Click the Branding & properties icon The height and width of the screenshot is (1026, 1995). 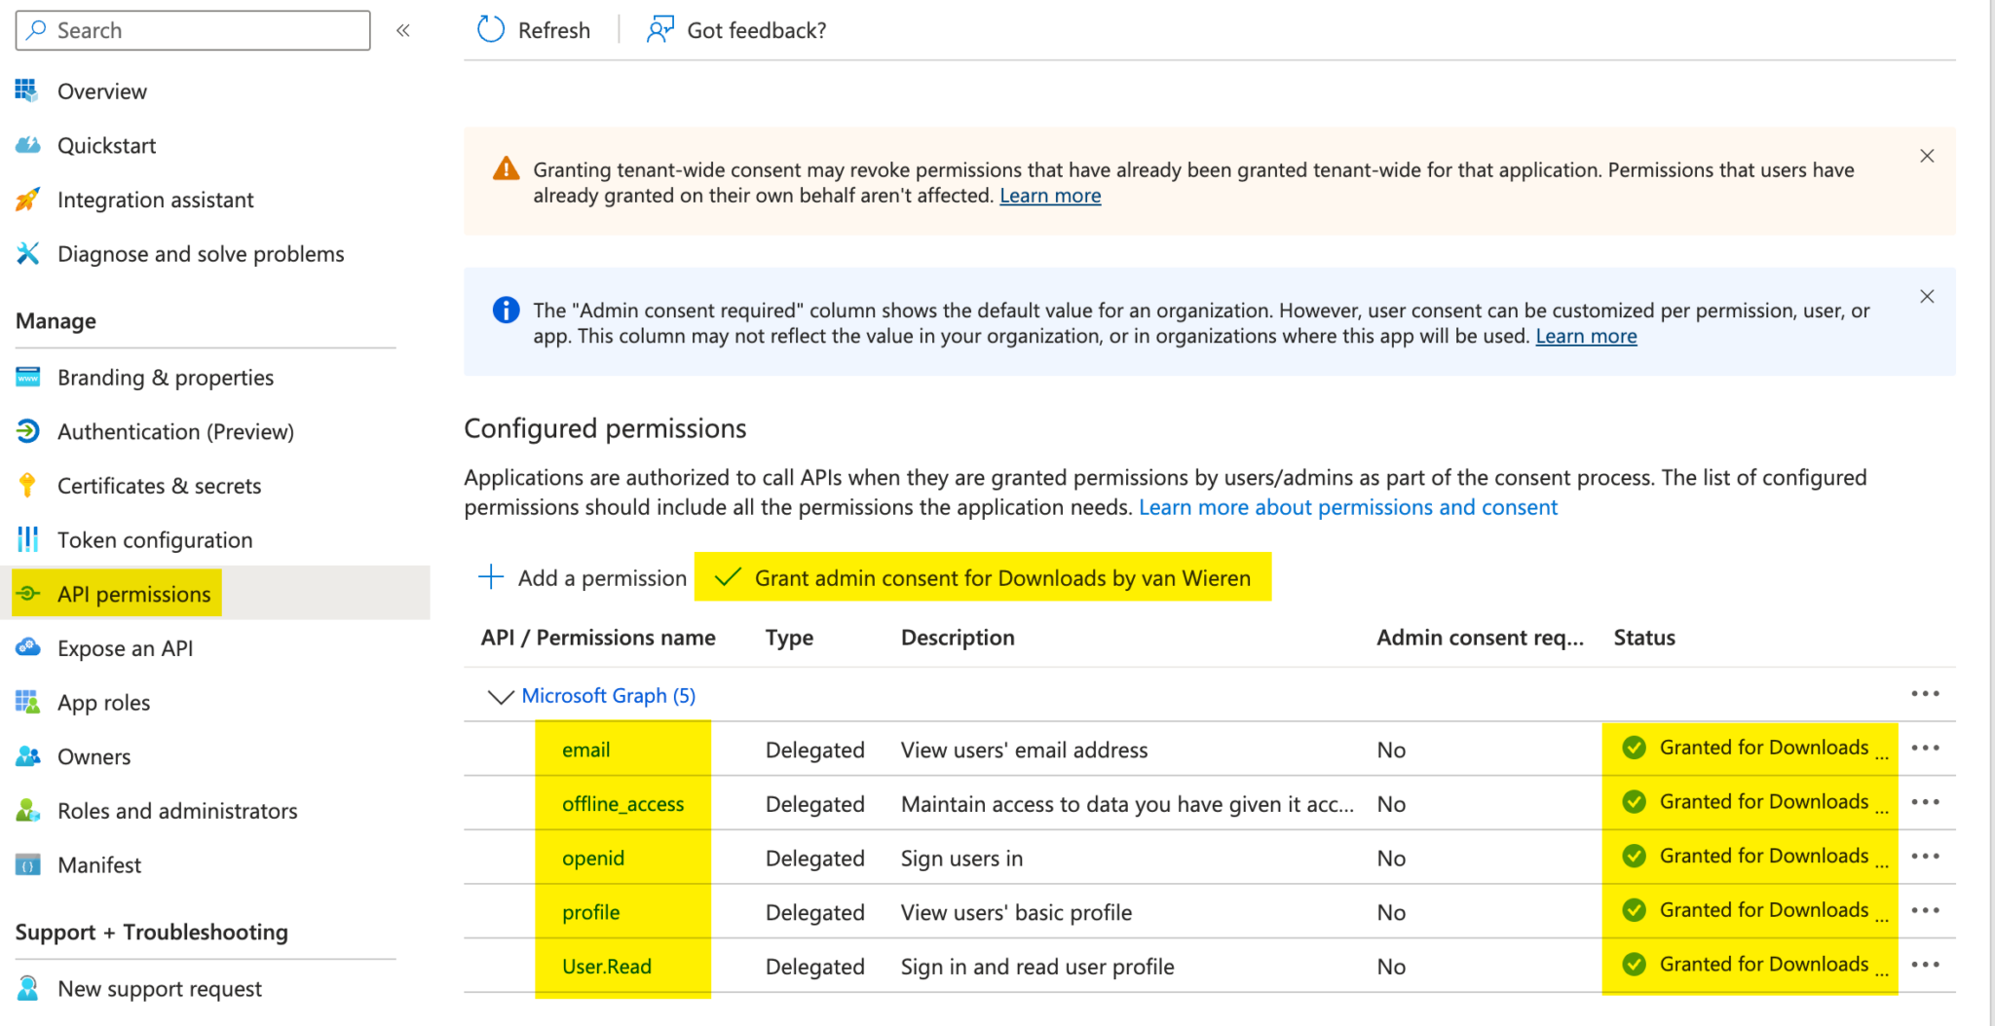[x=27, y=377]
